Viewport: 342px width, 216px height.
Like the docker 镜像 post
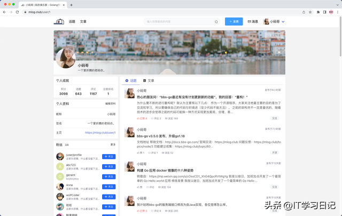pos(139,187)
